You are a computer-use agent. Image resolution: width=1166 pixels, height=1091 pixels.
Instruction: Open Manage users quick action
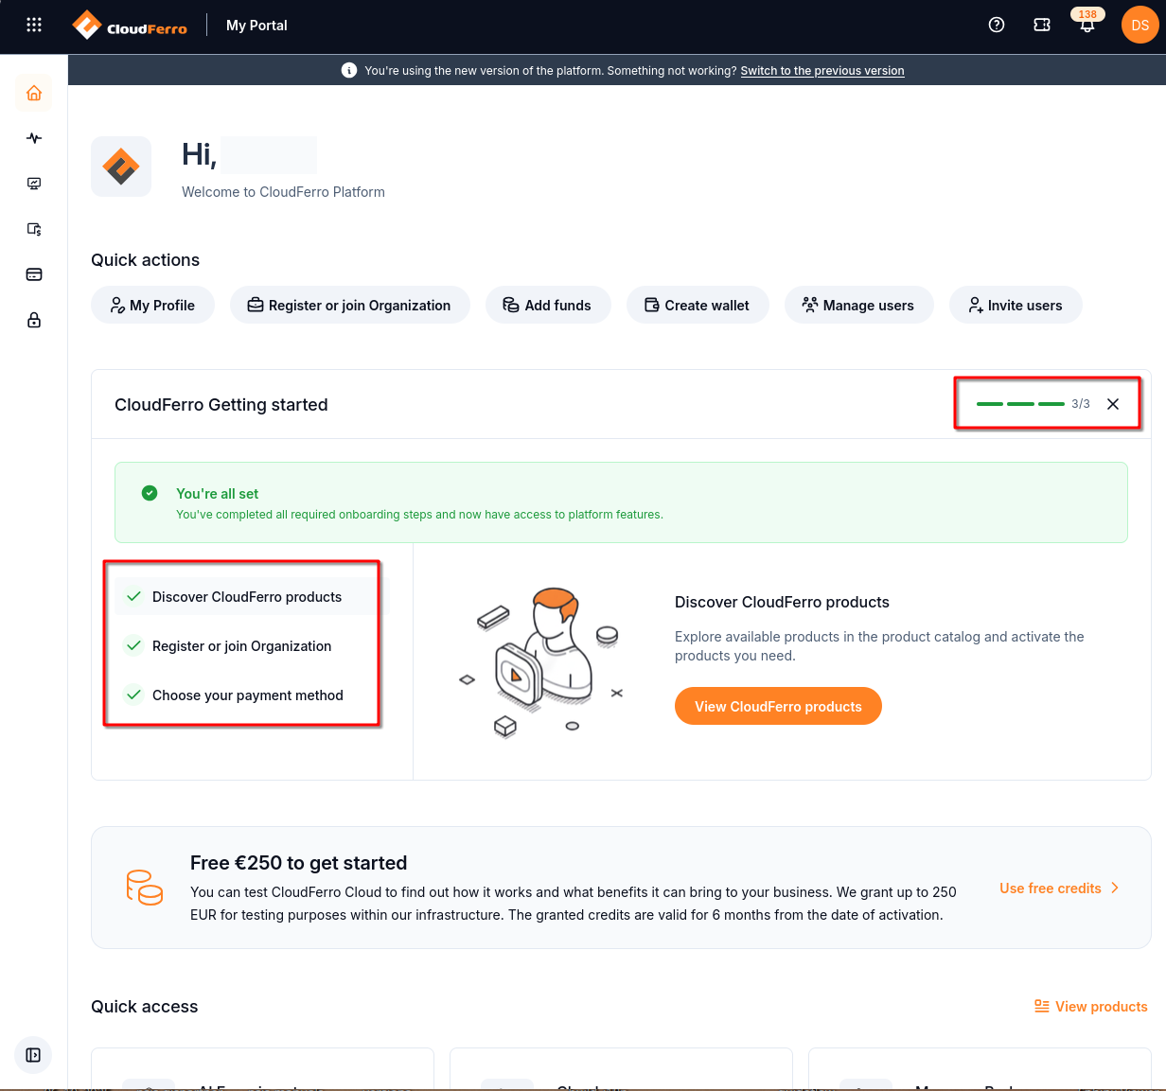[x=859, y=305]
